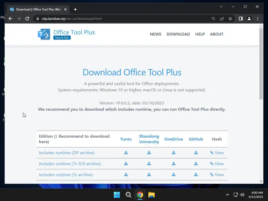268x201 pixels.
Task: Open clock and date panel
Action: 256,195
